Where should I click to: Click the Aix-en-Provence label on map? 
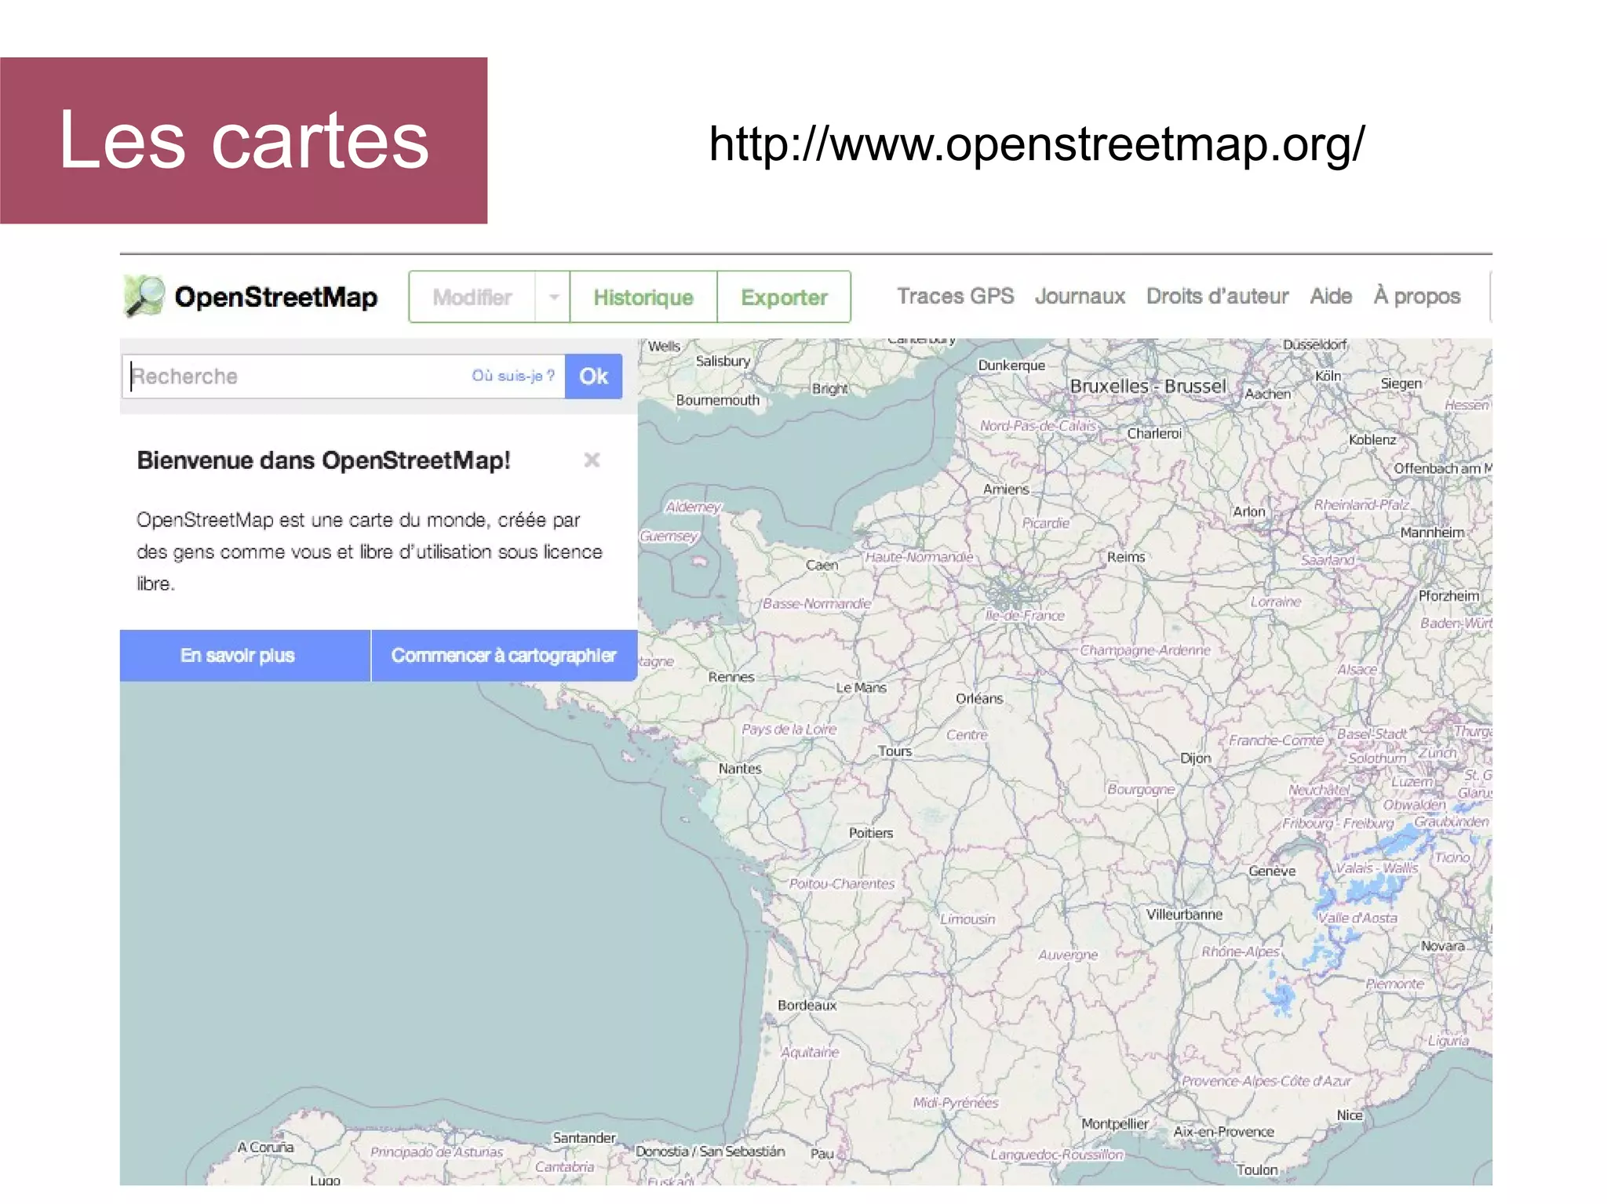tap(1223, 1132)
